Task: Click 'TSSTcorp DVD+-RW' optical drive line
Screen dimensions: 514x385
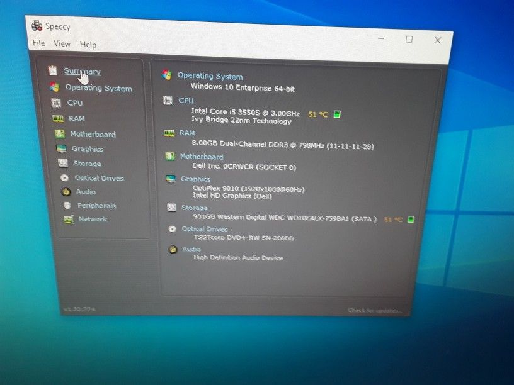Action: point(244,237)
